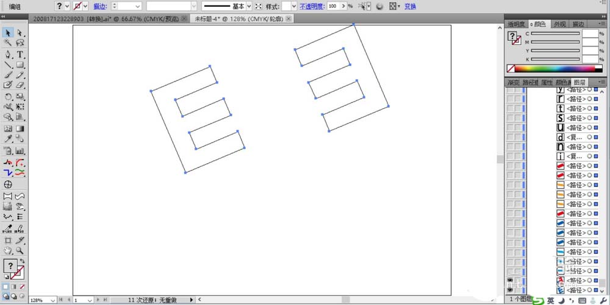The image size is (610, 305).
Task: Open the fill color dropdown in control bar
Action: point(67,6)
